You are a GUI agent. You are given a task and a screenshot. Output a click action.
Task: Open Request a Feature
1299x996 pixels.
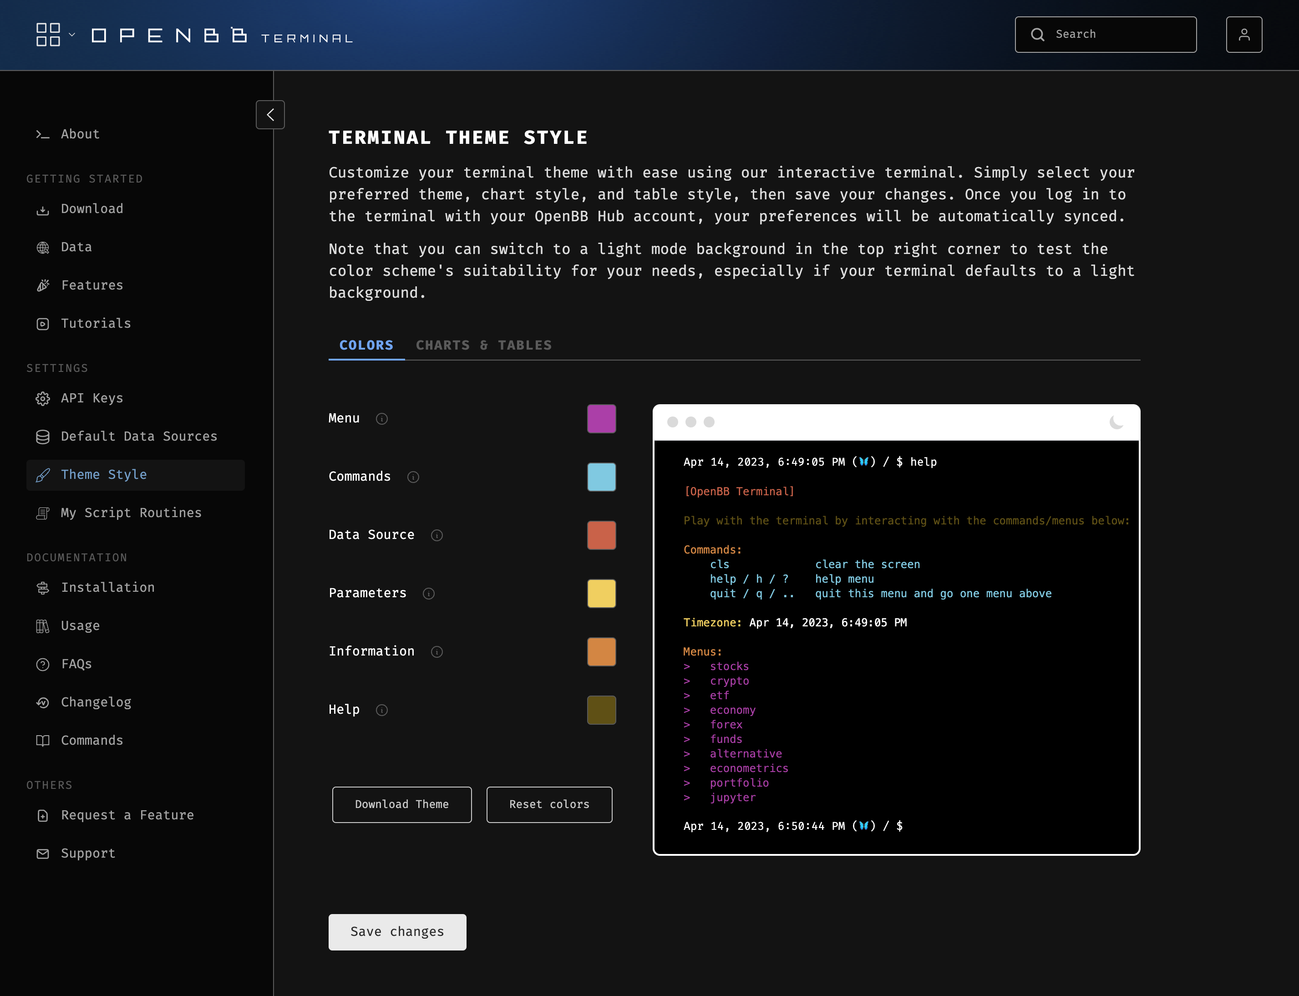(x=135, y=815)
